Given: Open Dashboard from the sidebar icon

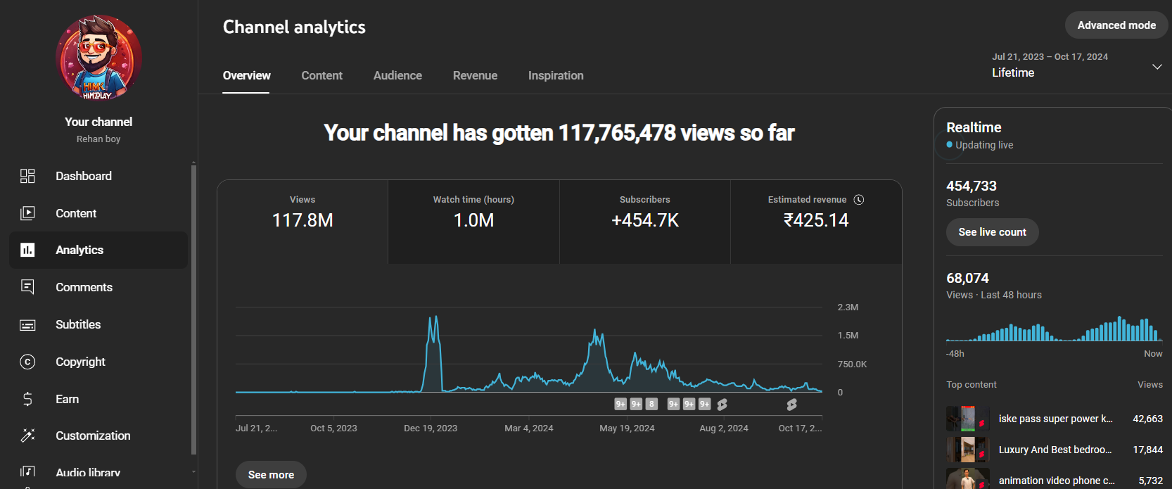Looking at the screenshot, I should [27, 176].
